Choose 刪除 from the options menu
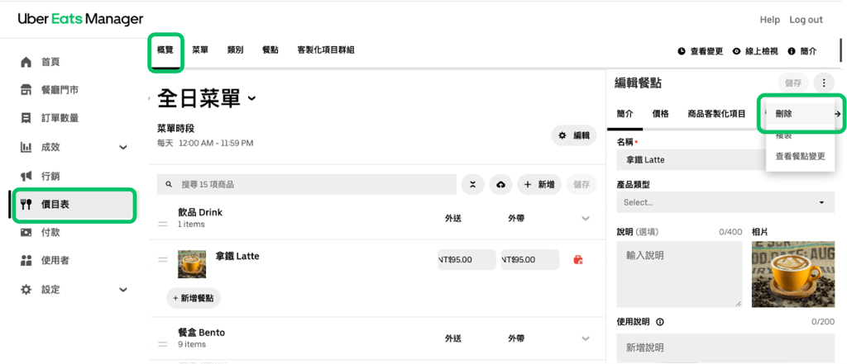847x364 pixels. click(784, 114)
